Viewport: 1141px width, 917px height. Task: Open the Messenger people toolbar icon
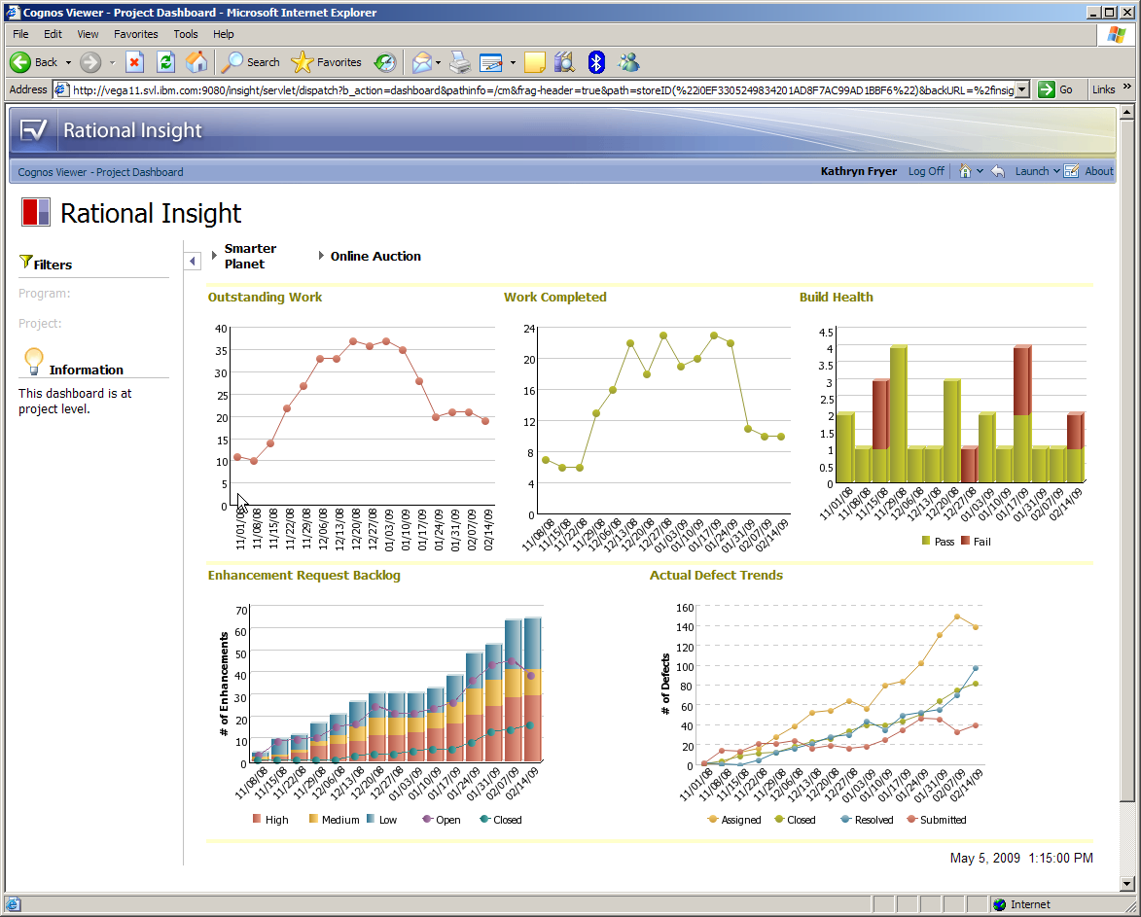[628, 62]
